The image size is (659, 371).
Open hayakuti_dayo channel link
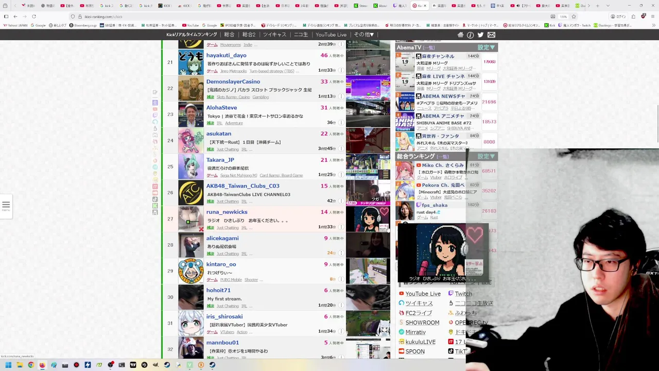point(226,55)
